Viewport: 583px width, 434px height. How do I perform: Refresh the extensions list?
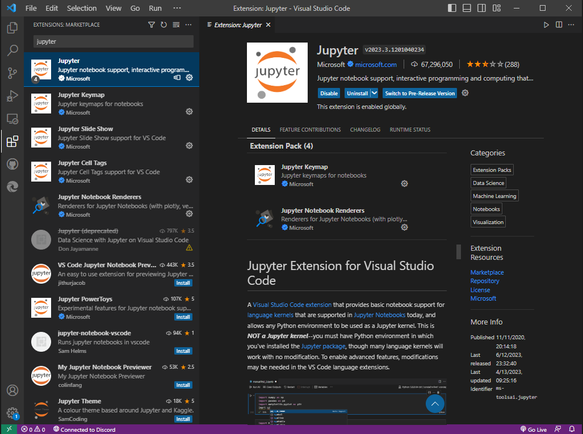tap(163, 24)
